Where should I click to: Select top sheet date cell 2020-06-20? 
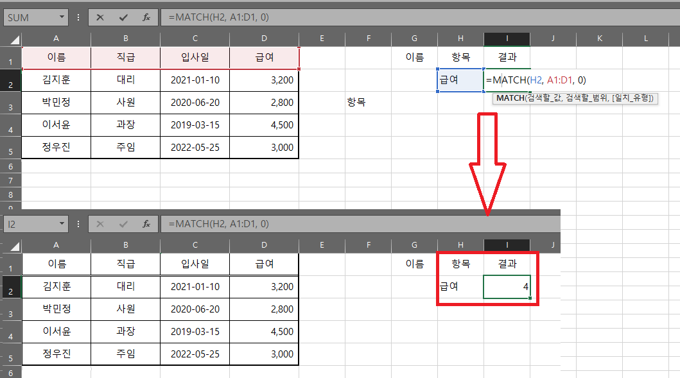(195, 103)
